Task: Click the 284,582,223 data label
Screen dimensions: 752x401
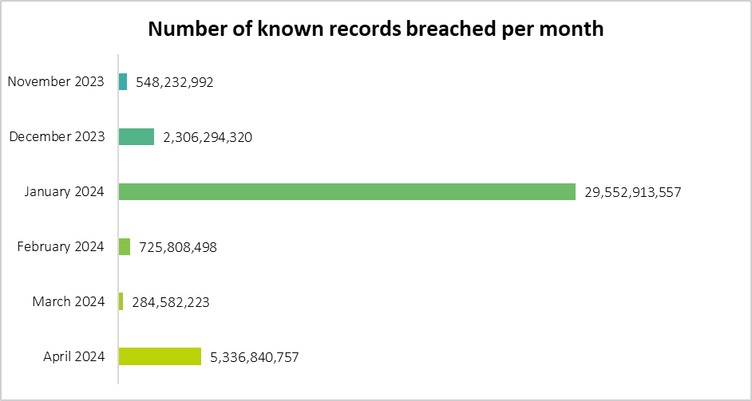Action: pyautogui.click(x=171, y=302)
